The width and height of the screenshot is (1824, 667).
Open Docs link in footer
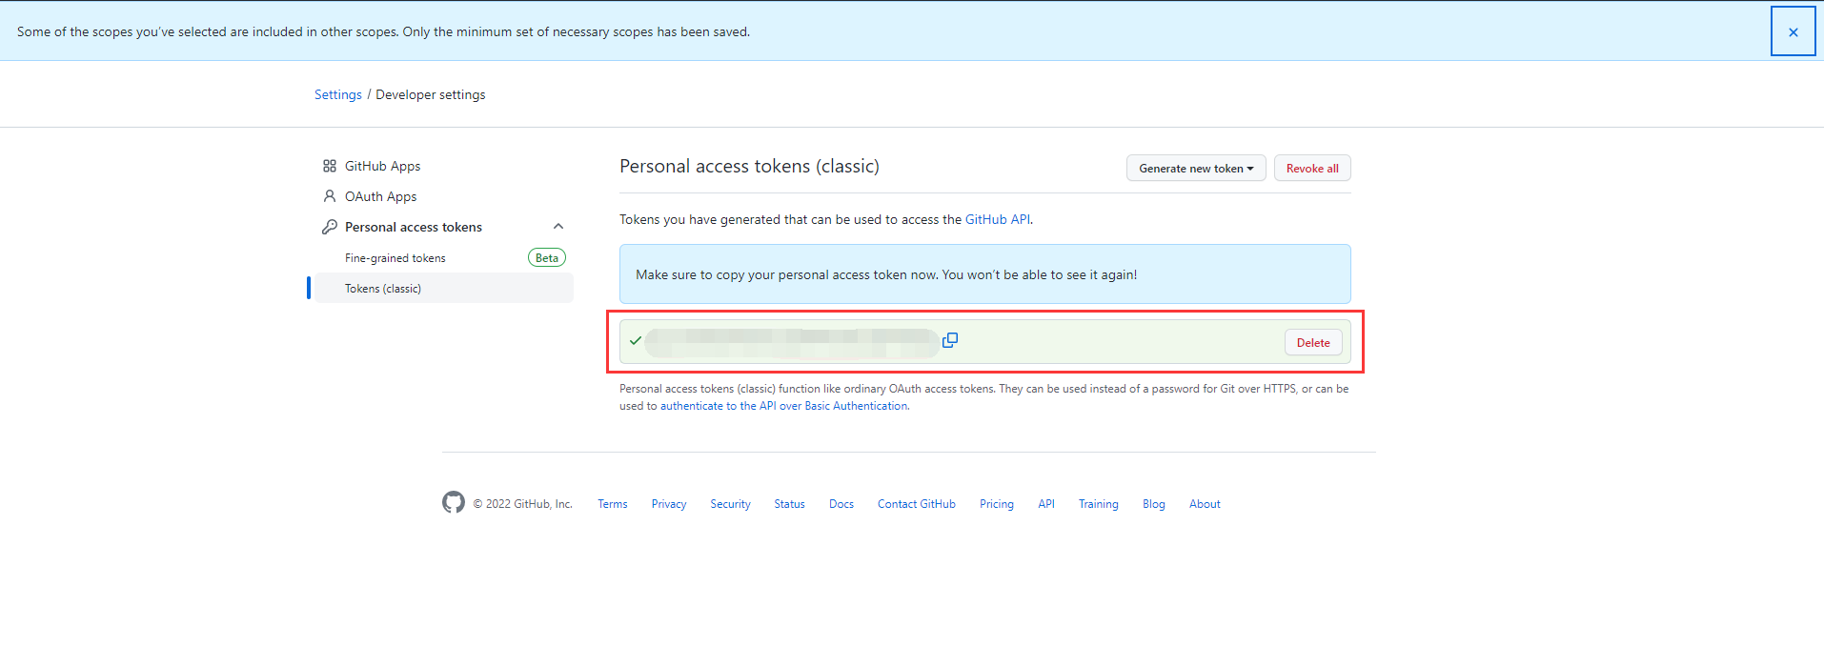[841, 504]
